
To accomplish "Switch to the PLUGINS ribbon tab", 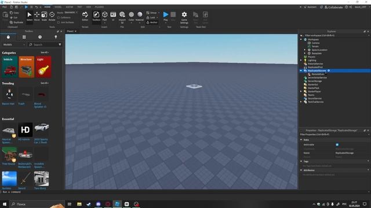I will click(x=99, y=7).
